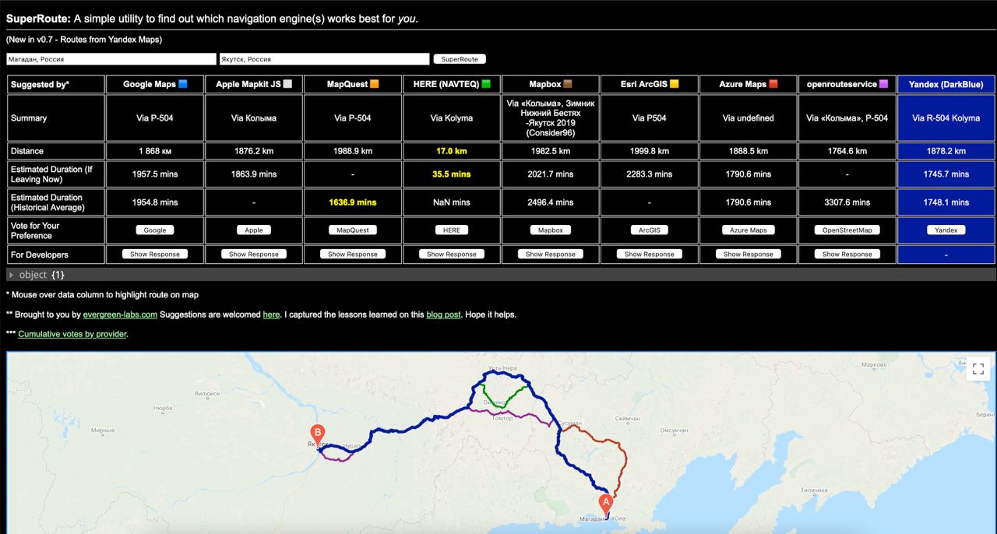Click the Mapbox summary cell about Зимник
The width and height of the screenshot is (997, 534).
[550, 118]
